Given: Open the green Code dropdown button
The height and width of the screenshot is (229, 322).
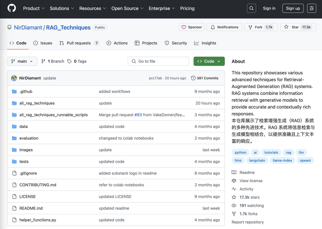Looking at the screenshot, I should click(x=209, y=61).
